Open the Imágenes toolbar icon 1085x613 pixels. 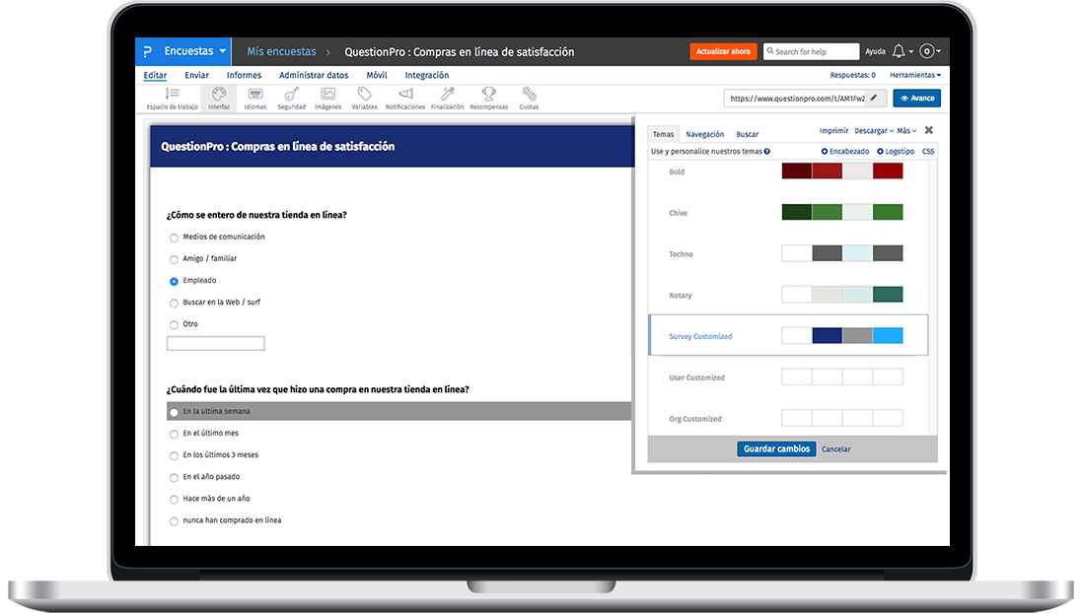[328, 99]
